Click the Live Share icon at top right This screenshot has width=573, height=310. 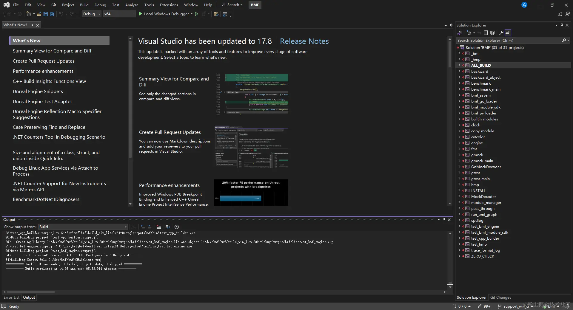[560, 14]
